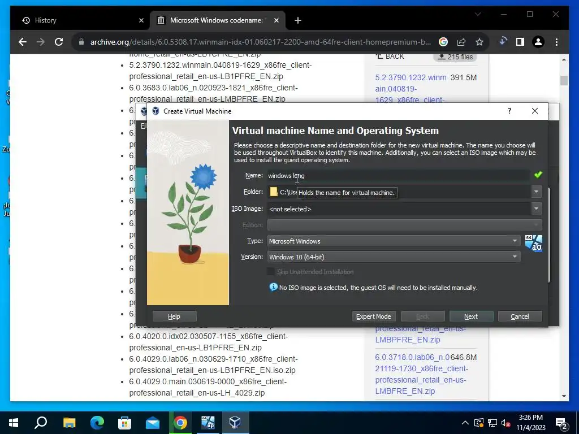Viewport: 579px width, 434px height.
Task: Open a new Chrome tab
Action: click(298, 21)
